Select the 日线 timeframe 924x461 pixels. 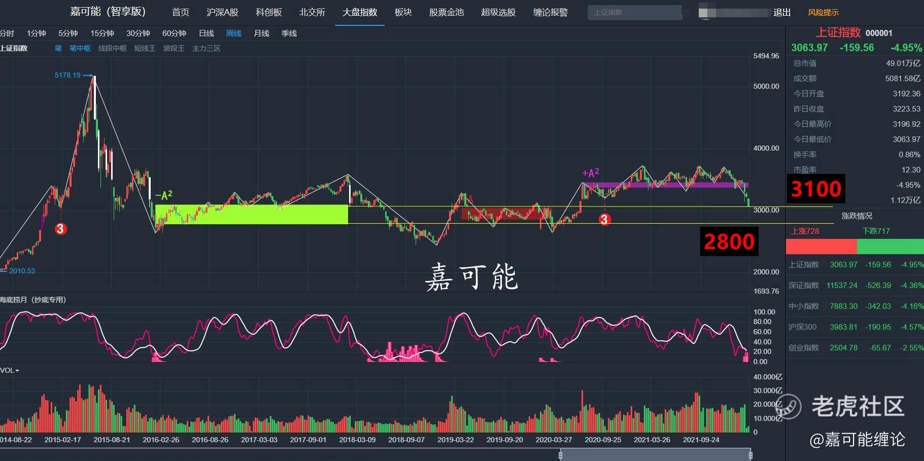[x=206, y=33]
